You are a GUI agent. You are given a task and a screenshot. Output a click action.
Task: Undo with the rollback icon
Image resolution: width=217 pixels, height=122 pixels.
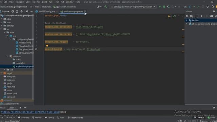pyautogui.click(x=207, y=7)
